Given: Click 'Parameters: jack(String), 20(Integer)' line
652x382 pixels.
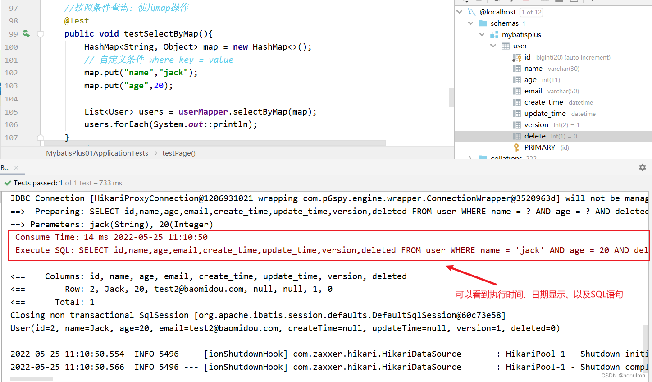Looking at the screenshot, I should 112,225.
